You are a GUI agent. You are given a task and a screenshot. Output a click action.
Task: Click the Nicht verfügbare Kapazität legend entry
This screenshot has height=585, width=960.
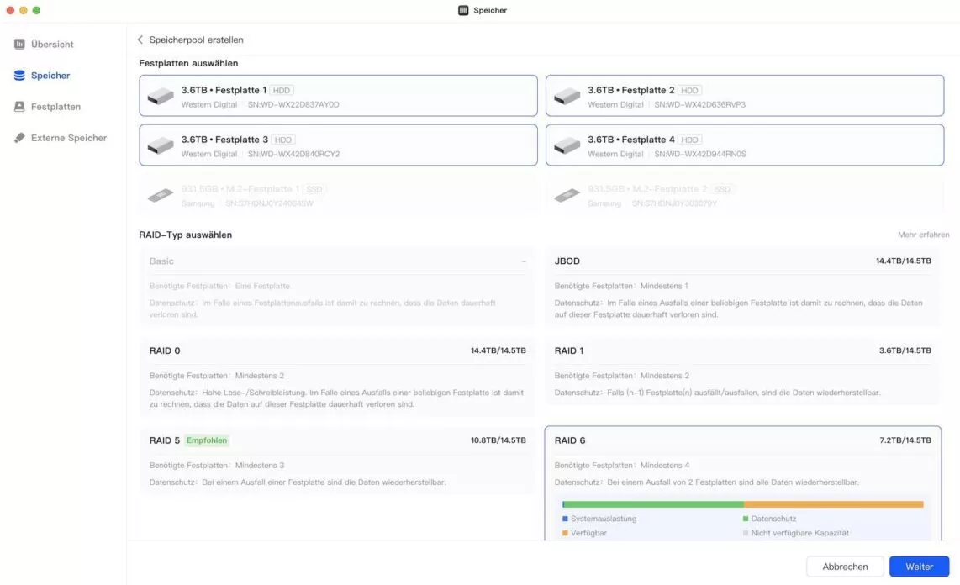coord(795,533)
